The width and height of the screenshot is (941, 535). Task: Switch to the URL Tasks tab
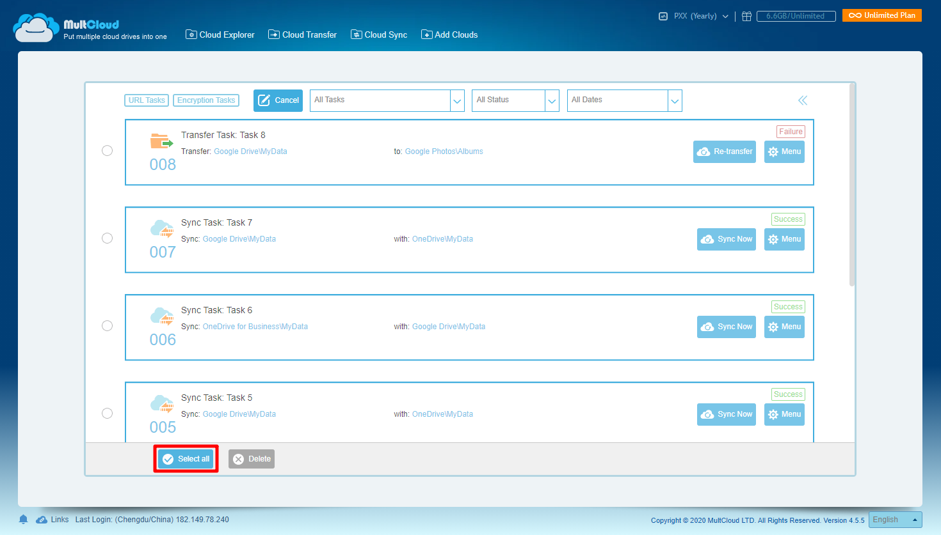click(x=146, y=100)
